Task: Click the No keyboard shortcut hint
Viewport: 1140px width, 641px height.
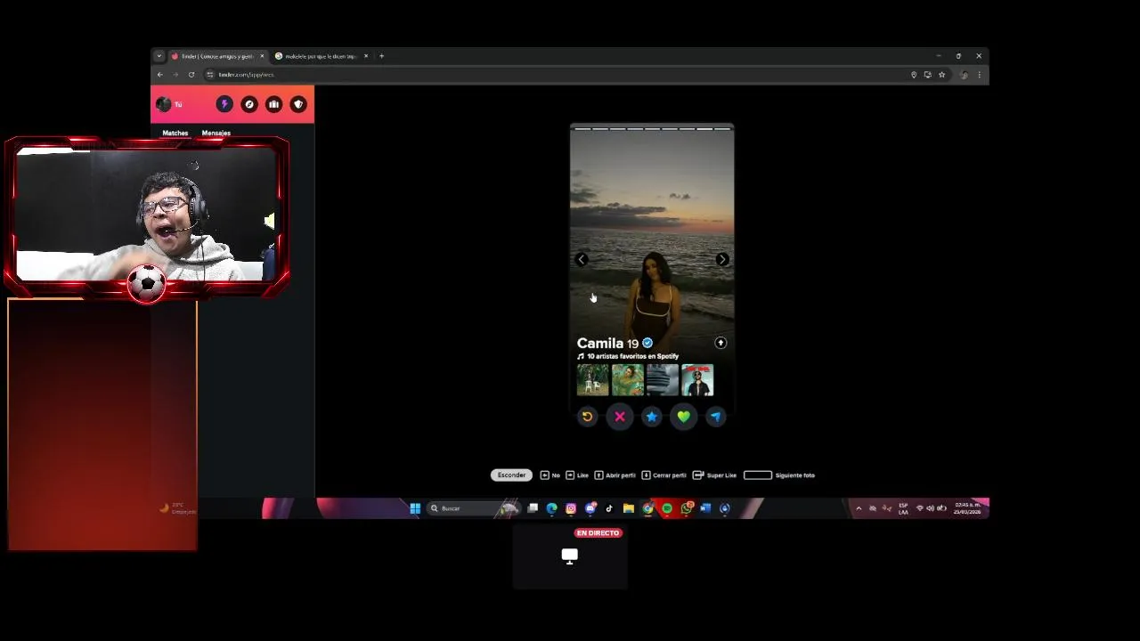Action: (x=550, y=475)
